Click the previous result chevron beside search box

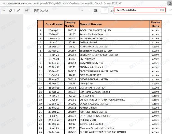pyautogui.click(x=171, y=10)
